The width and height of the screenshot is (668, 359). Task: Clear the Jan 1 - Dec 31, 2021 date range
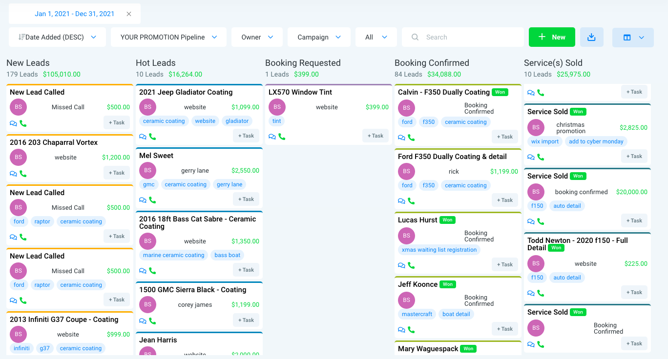pyautogui.click(x=129, y=14)
